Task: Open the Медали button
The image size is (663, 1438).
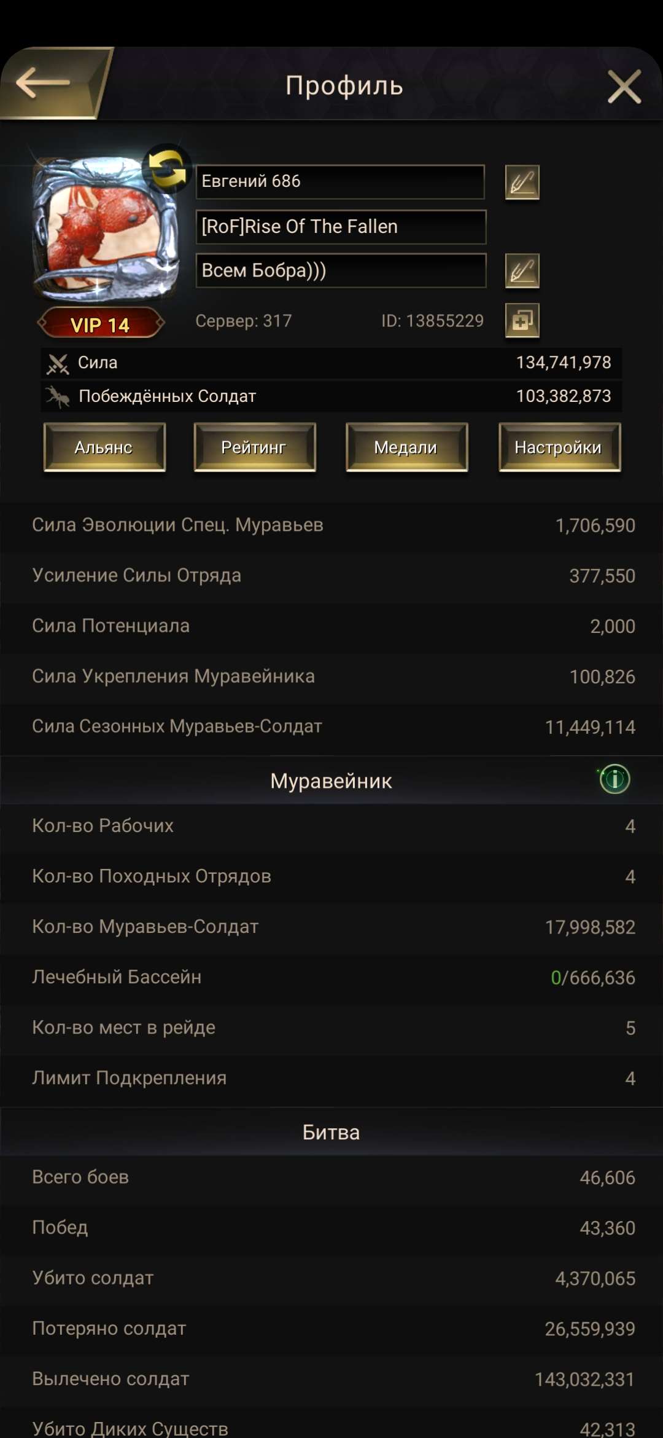Action: [407, 447]
